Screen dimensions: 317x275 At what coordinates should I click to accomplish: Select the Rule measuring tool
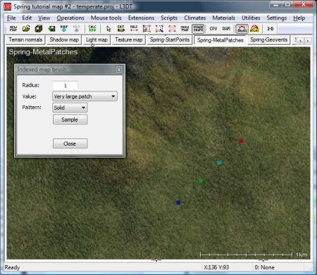coord(134,29)
